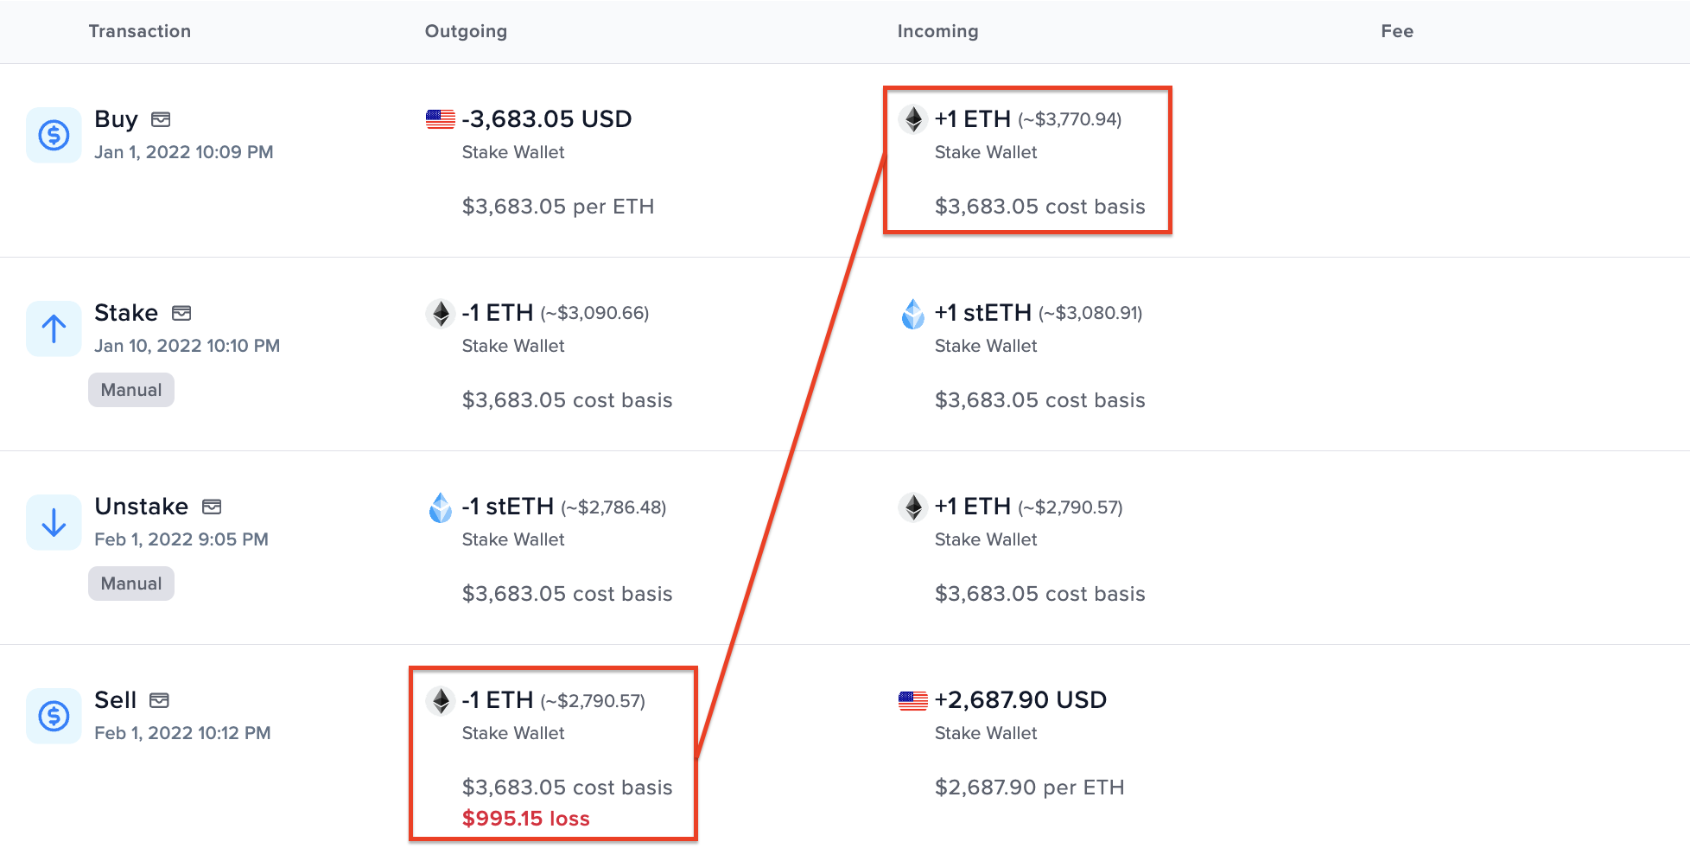
Task: Click the Fee column header
Action: (x=1396, y=31)
